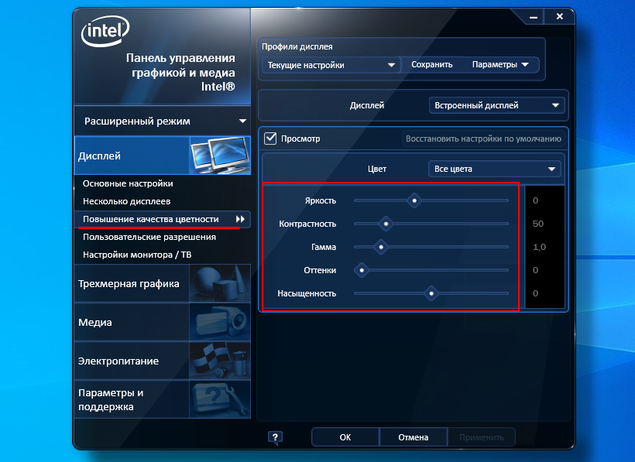Click the Насыщенность label
The height and width of the screenshot is (462, 635).
[307, 293]
